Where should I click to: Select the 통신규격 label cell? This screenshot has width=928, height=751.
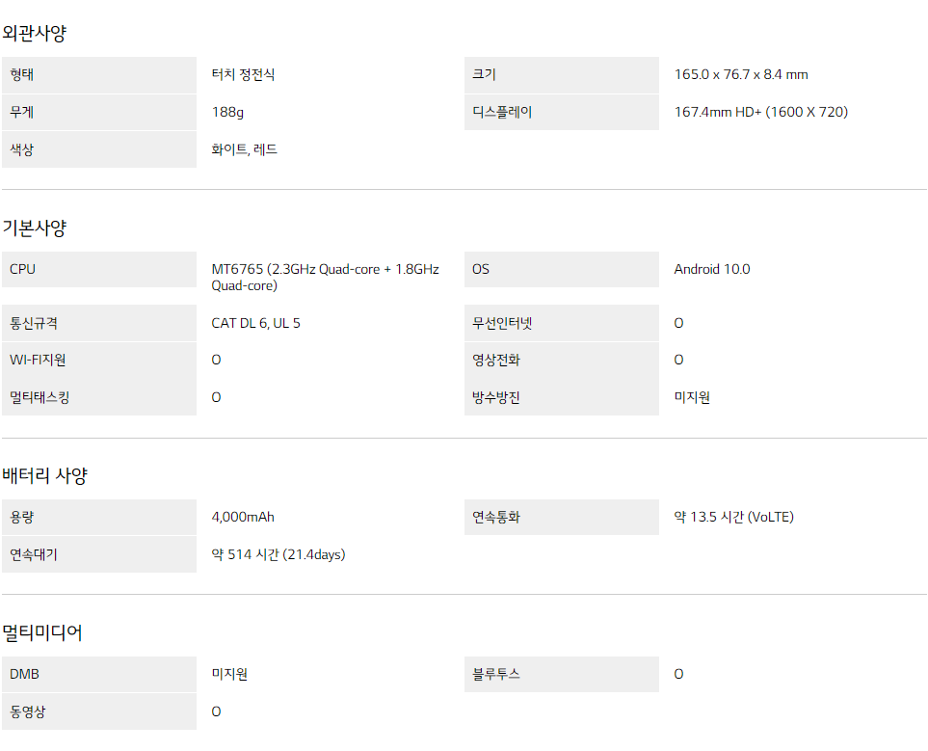tap(99, 323)
